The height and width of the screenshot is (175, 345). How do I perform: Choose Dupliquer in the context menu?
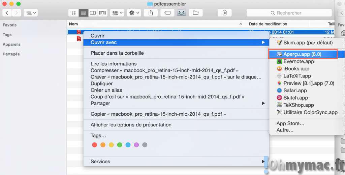click(176, 83)
